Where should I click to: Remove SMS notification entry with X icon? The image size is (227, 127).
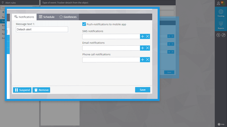click(x=147, y=36)
